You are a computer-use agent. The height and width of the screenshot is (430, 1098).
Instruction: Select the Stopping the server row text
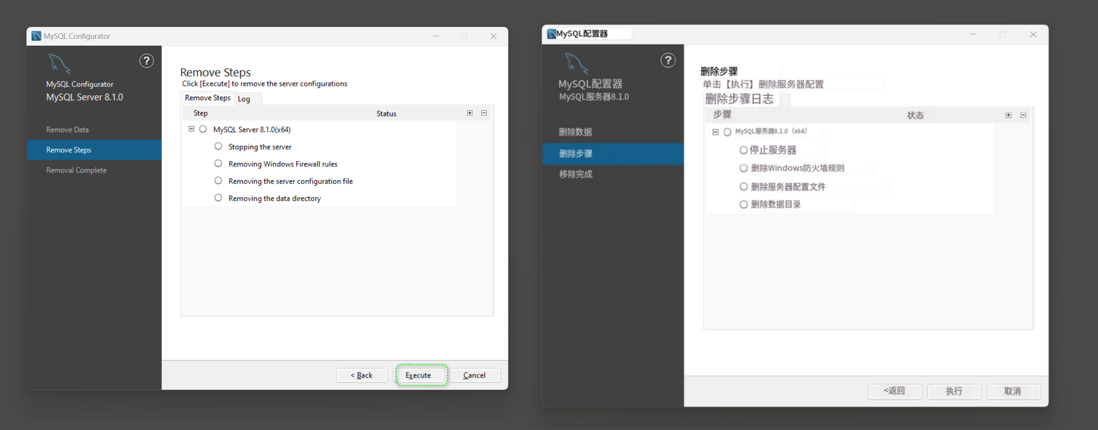260,147
